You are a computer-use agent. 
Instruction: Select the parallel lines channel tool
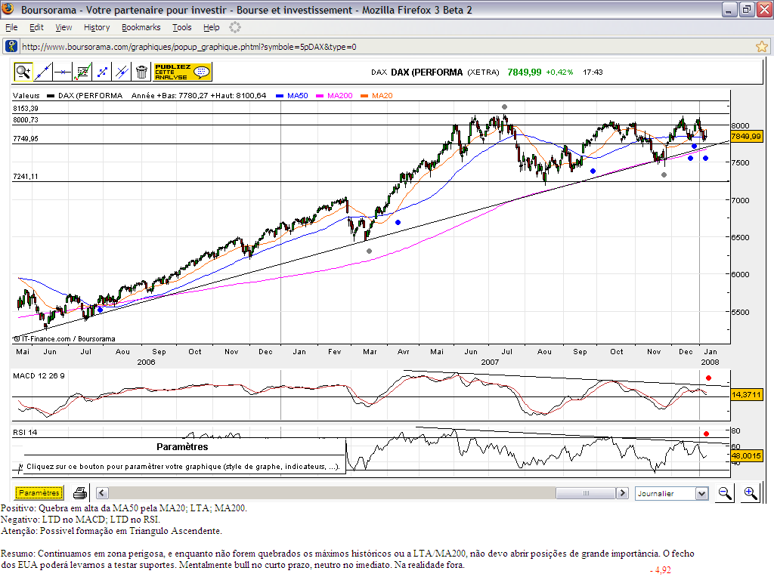click(122, 72)
